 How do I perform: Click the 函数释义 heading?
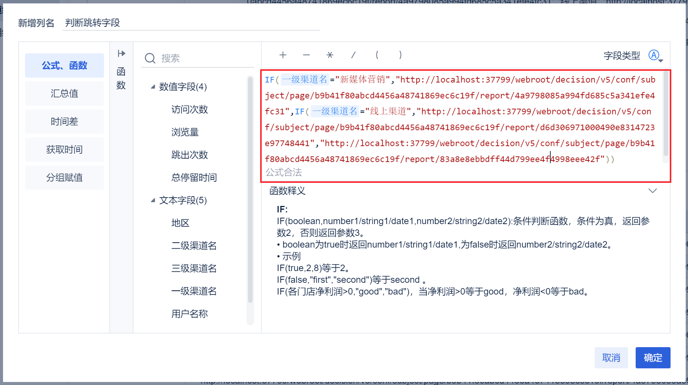point(287,191)
